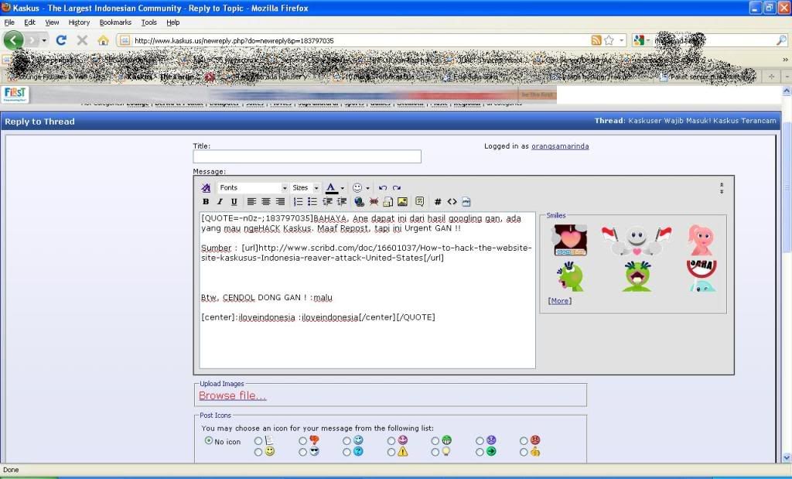Open the Bookmarks menu
This screenshot has height=479, width=792.
[115, 22]
